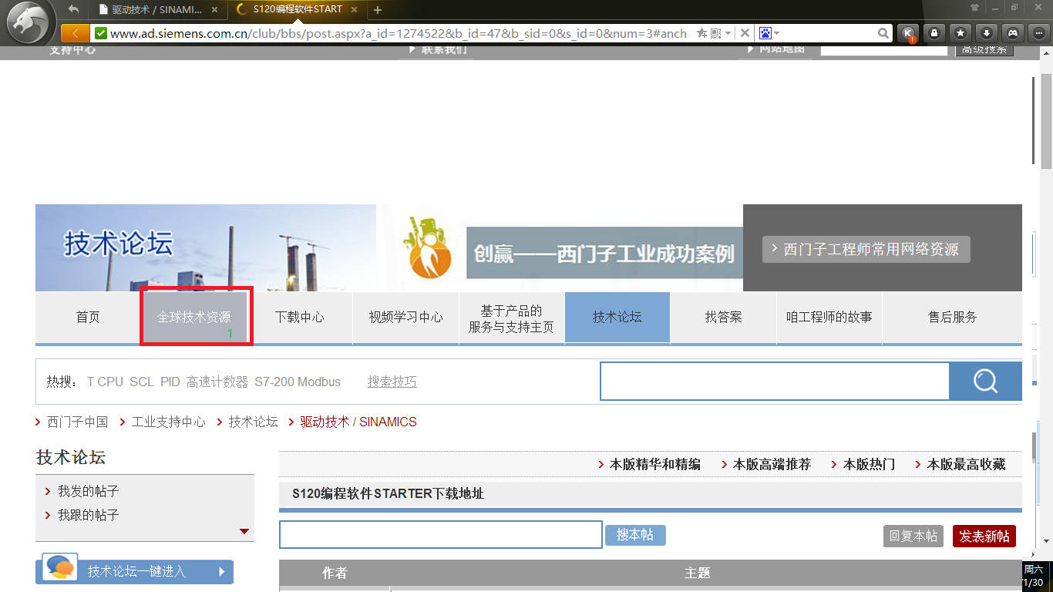Open 基于产品的服务与支持主页 navigation tab
The image size is (1053, 592).
tap(511, 318)
